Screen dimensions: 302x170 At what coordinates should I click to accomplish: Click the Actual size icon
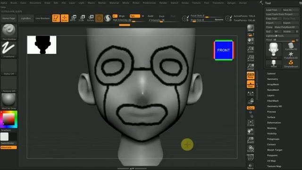(251, 58)
